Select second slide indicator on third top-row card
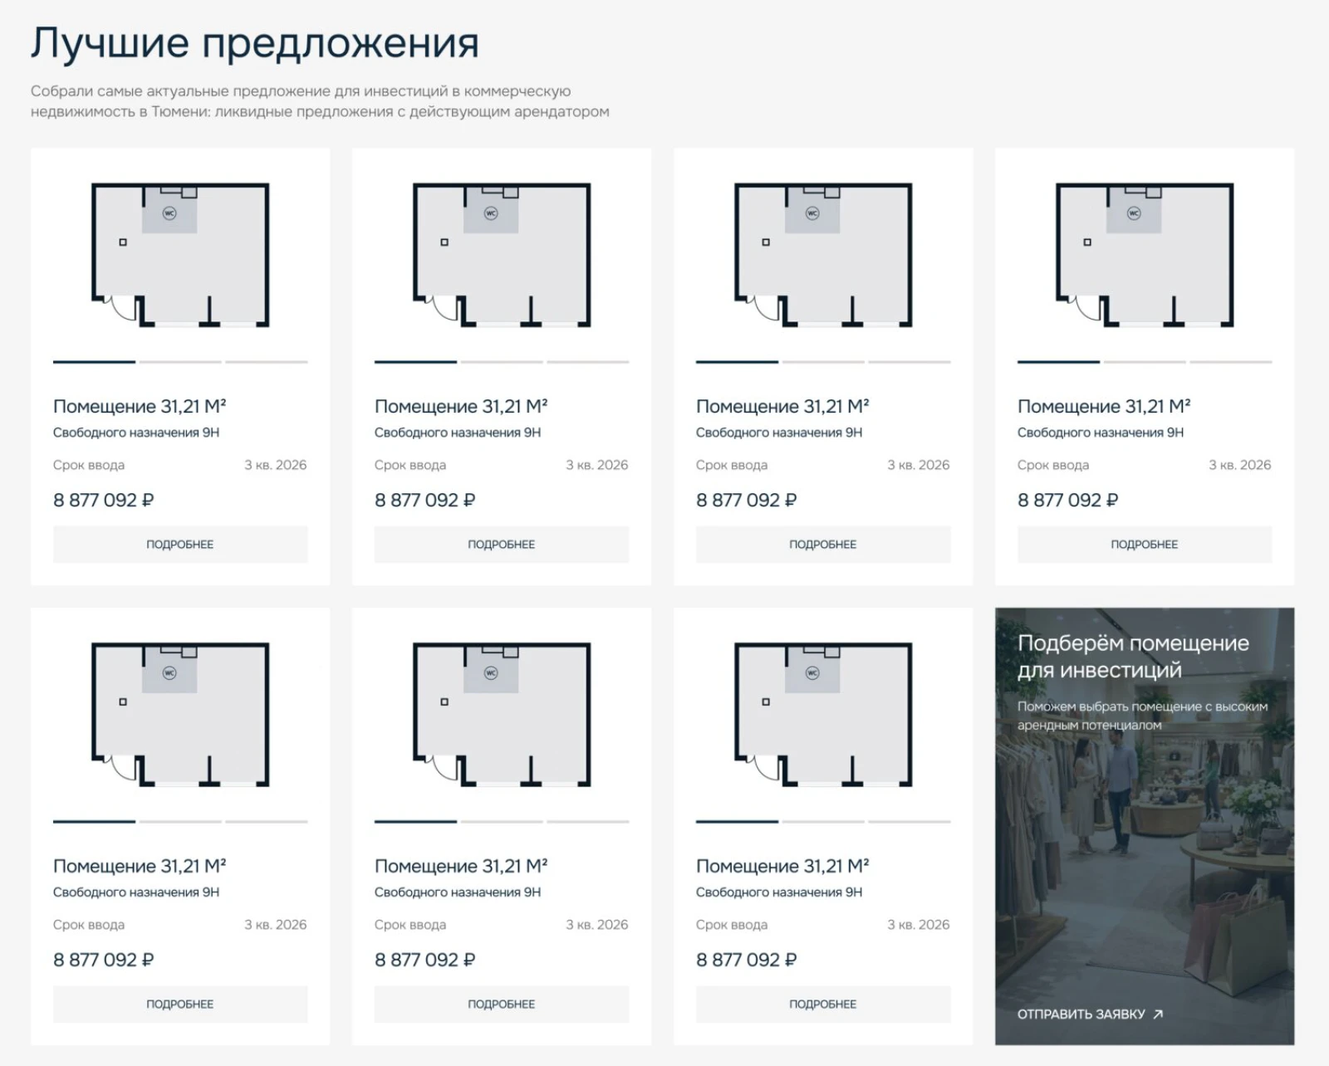1329x1066 pixels. point(823,362)
